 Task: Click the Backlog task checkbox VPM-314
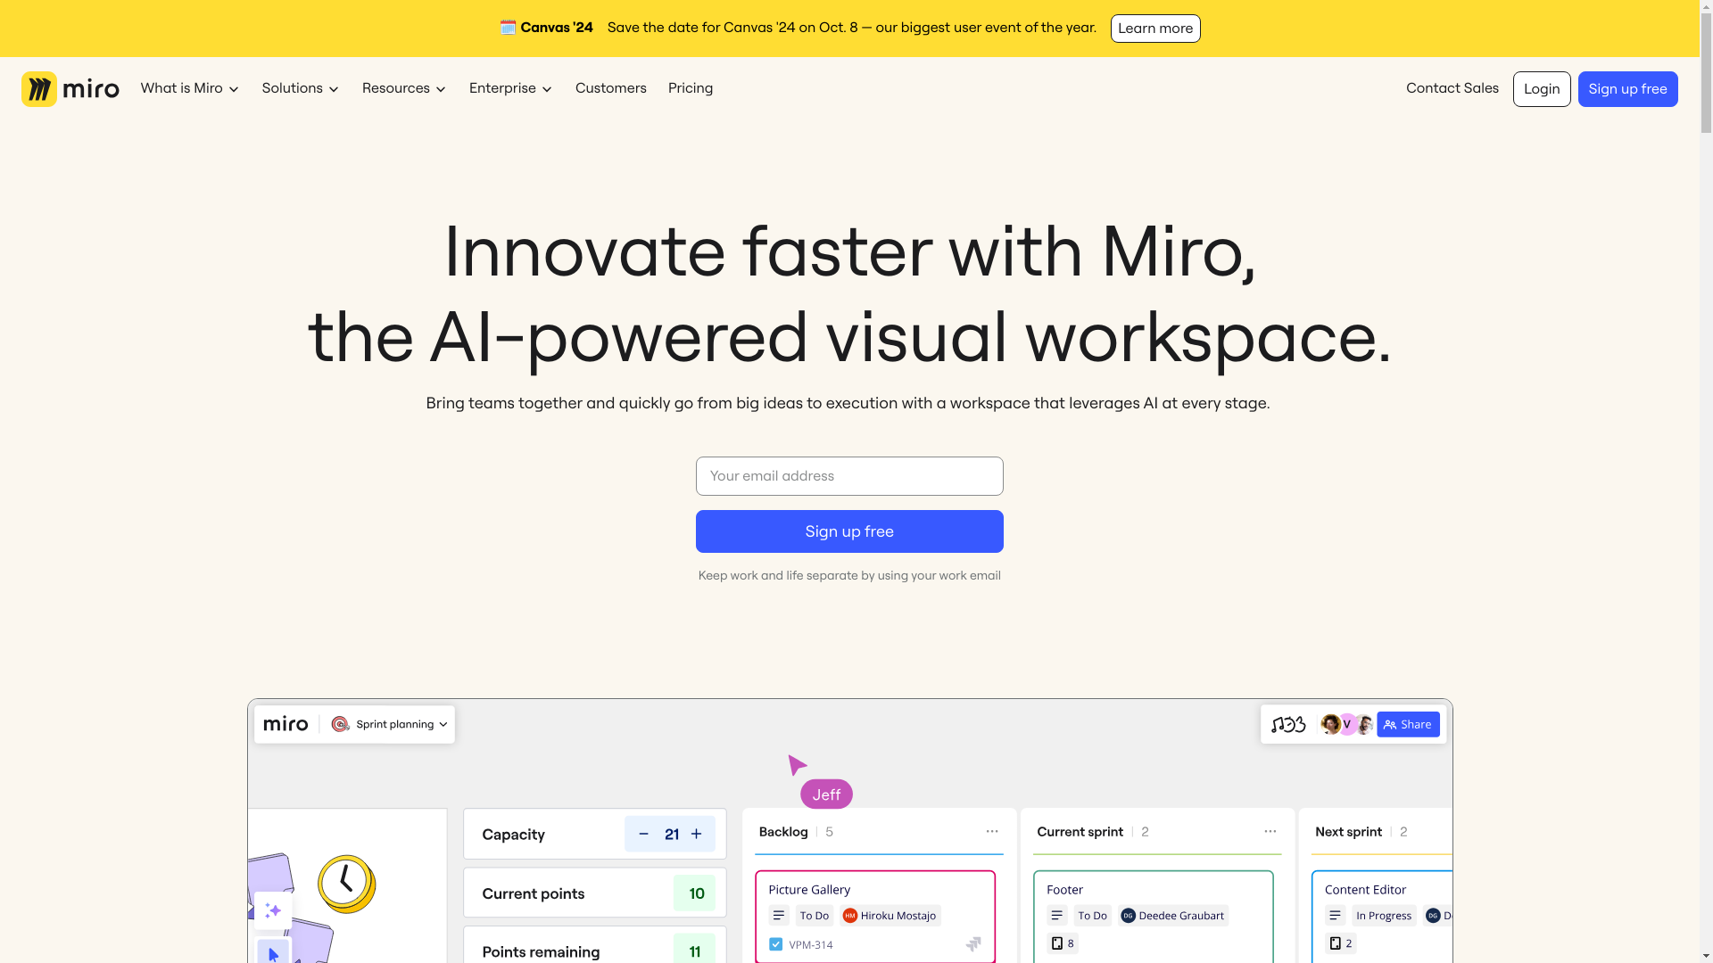(x=775, y=944)
